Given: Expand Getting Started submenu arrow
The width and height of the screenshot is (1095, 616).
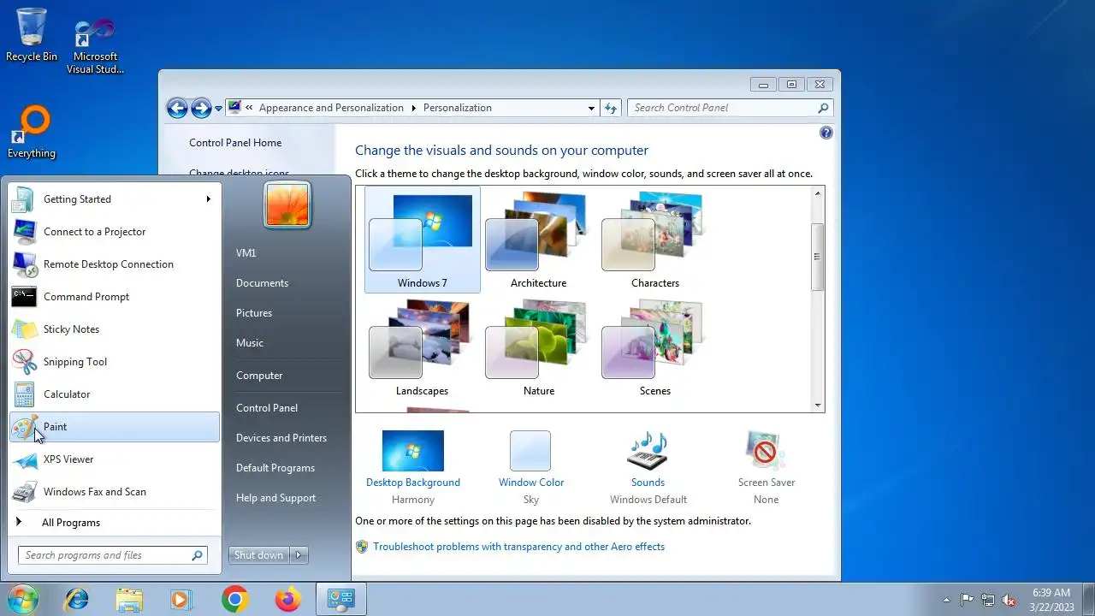Looking at the screenshot, I should coord(208,199).
